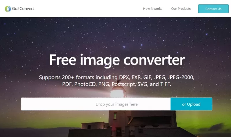
Task: Click the Free image converter heading
Action: pos(117,60)
